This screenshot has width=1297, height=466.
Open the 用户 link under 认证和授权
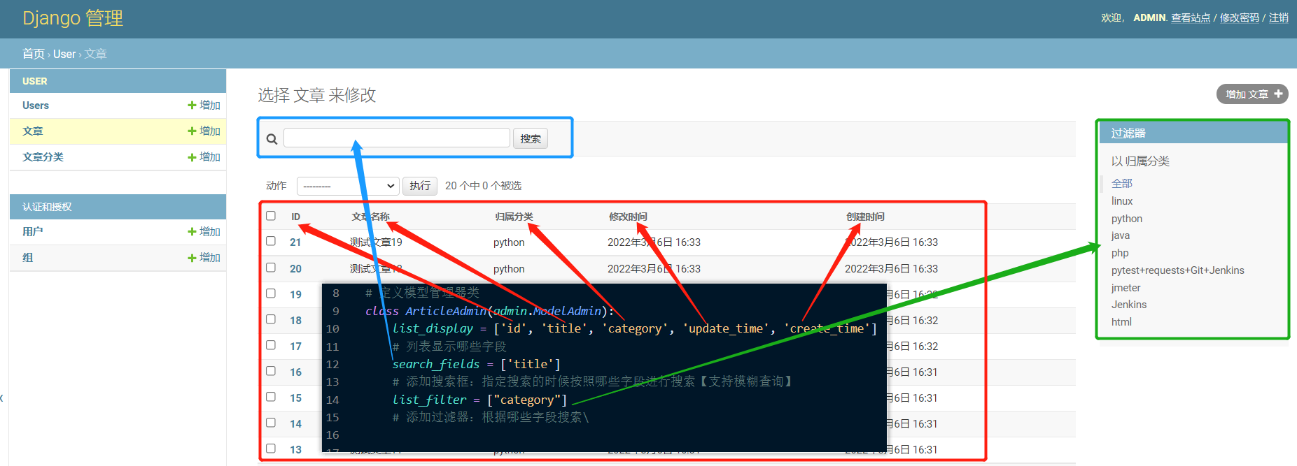(x=33, y=232)
